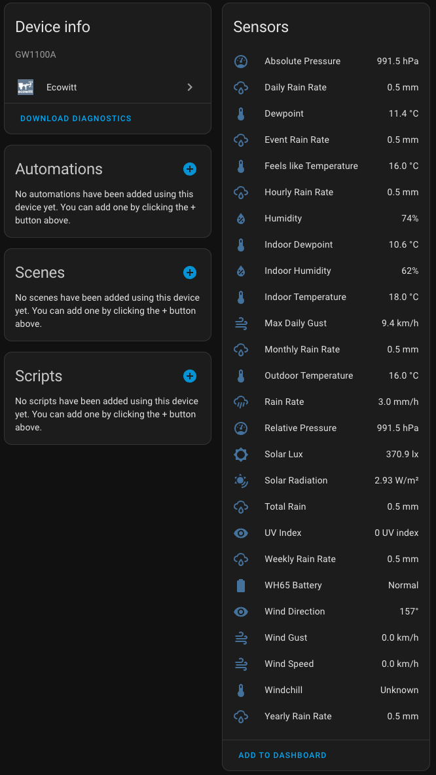The height and width of the screenshot is (775, 436).
Task: Click Add to Dashboard button
Action: [x=282, y=755]
